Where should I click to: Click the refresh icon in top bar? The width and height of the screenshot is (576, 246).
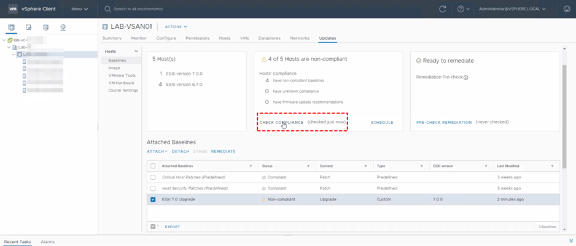443,9
